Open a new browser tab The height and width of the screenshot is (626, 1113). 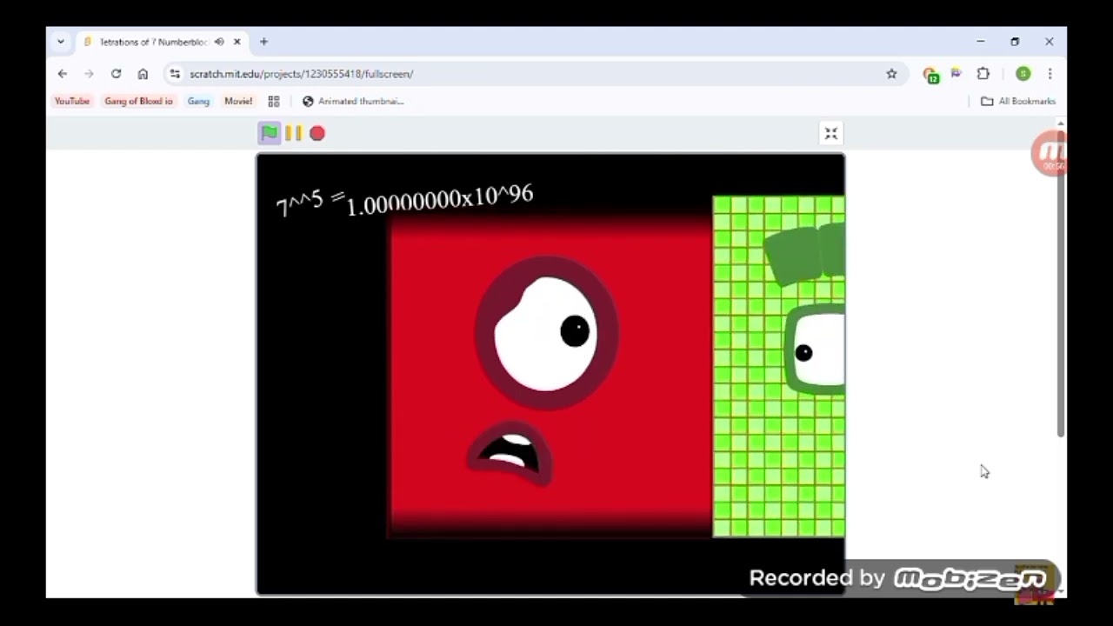(x=263, y=42)
